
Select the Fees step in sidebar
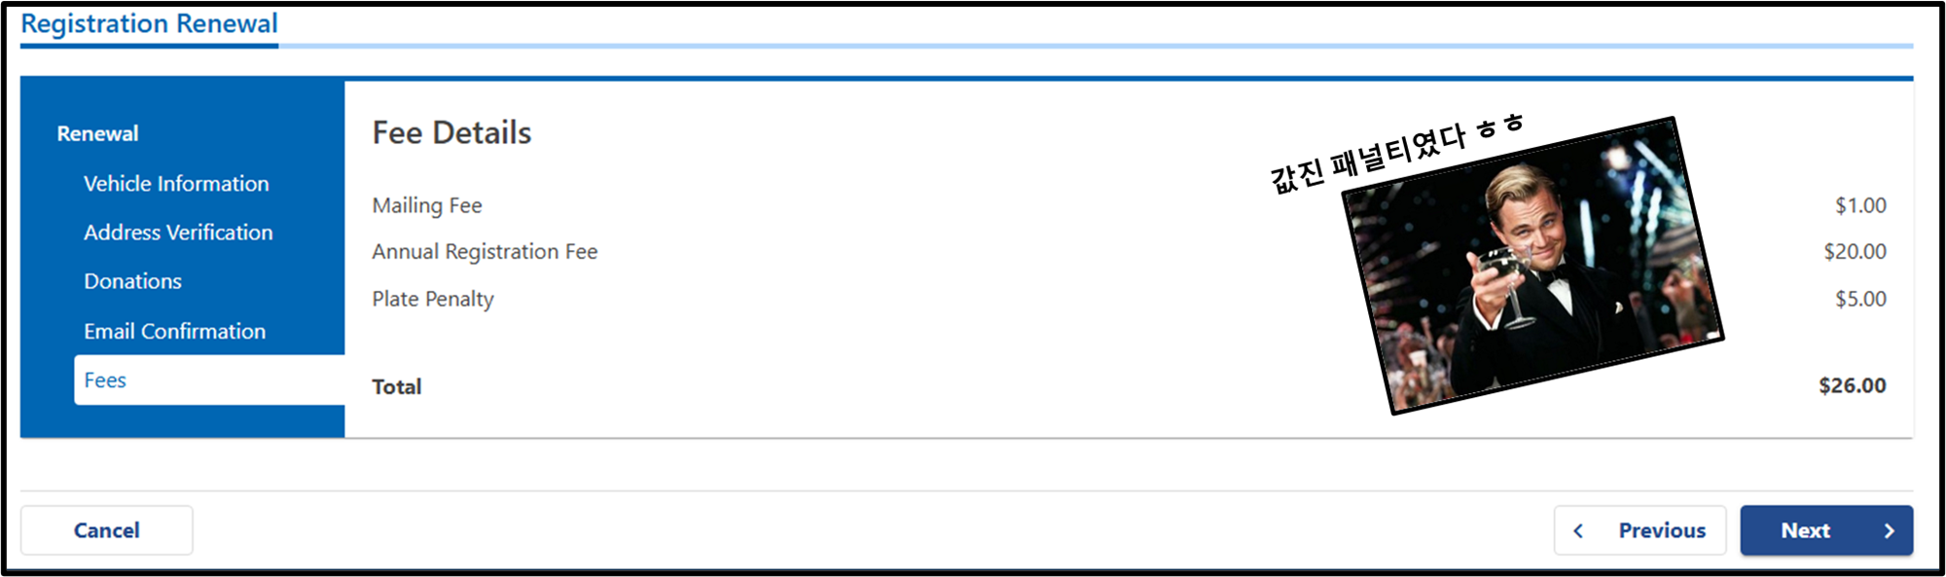coord(209,379)
